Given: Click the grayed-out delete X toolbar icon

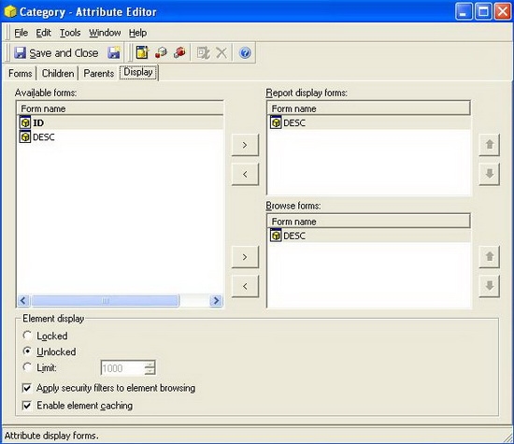Looking at the screenshot, I should 221,52.
